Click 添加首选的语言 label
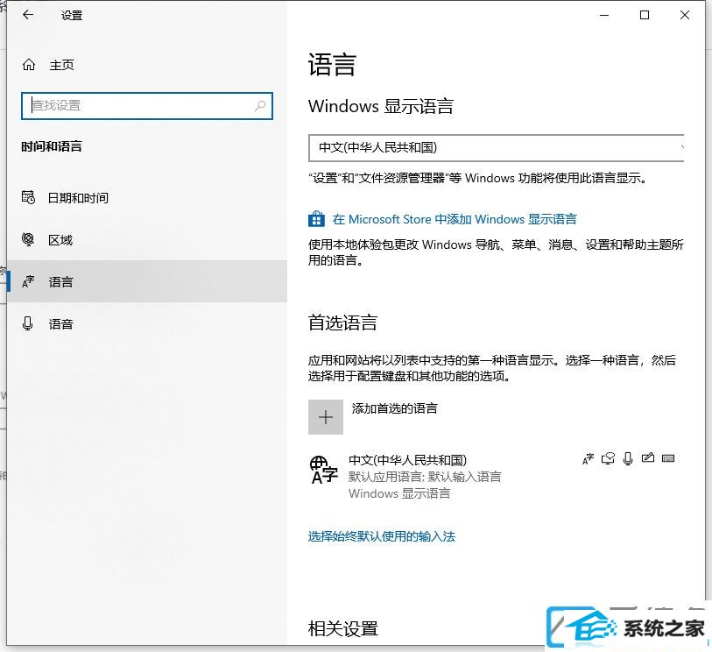This screenshot has height=652, width=712. 395,408
